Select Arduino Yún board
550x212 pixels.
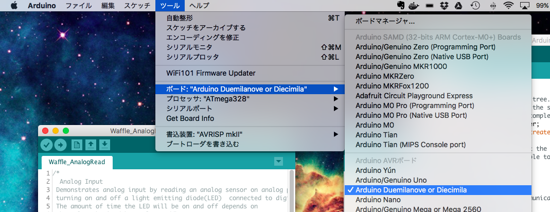(438, 171)
